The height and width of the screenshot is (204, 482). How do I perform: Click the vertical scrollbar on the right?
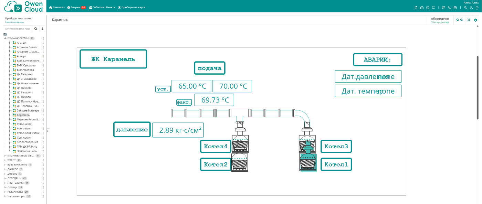(x=478, y=88)
